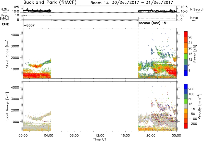Click the '12:00' time axis tick label
204x141 pixels.
tap(100, 136)
